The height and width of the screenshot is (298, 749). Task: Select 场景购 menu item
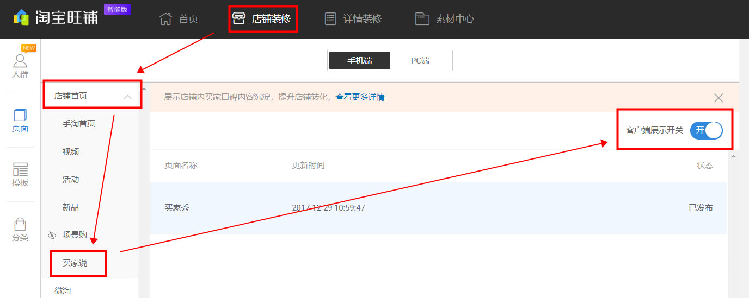(x=75, y=235)
